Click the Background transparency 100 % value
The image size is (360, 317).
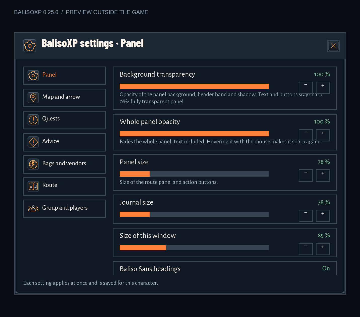(322, 74)
